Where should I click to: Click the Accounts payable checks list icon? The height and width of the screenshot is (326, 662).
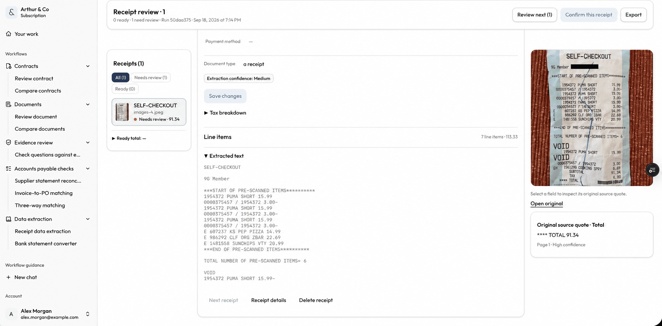9,169
